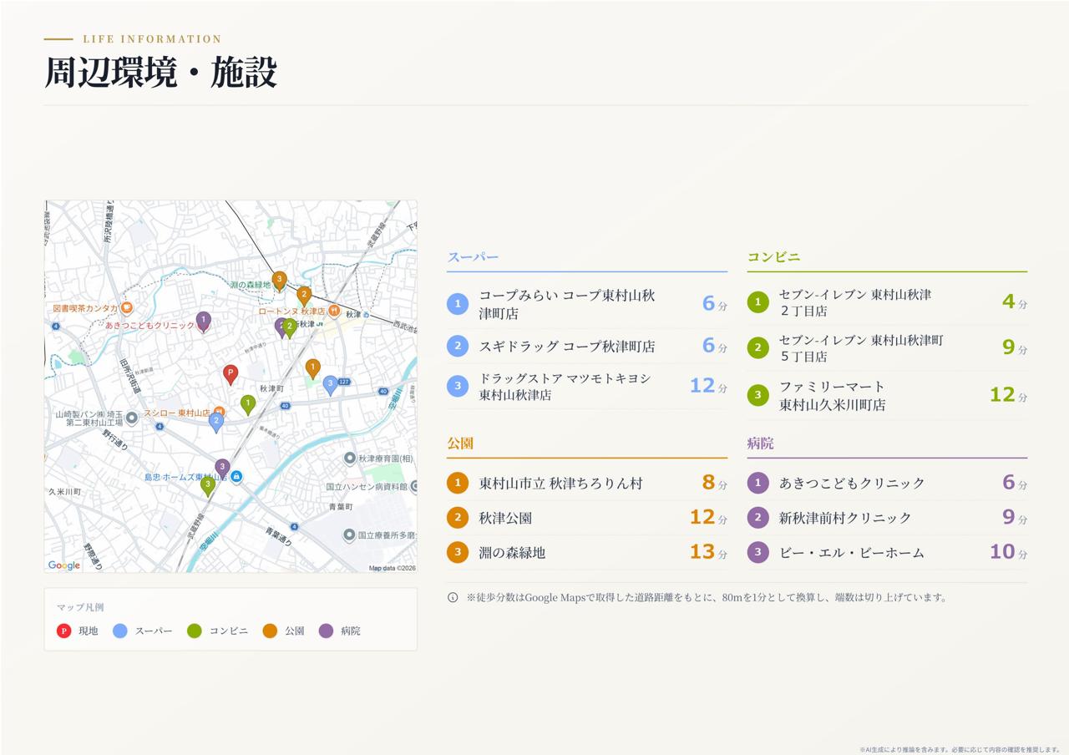The height and width of the screenshot is (755, 1069).
Task: Click the 127 route shield on the map
Action: coord(344,382)
